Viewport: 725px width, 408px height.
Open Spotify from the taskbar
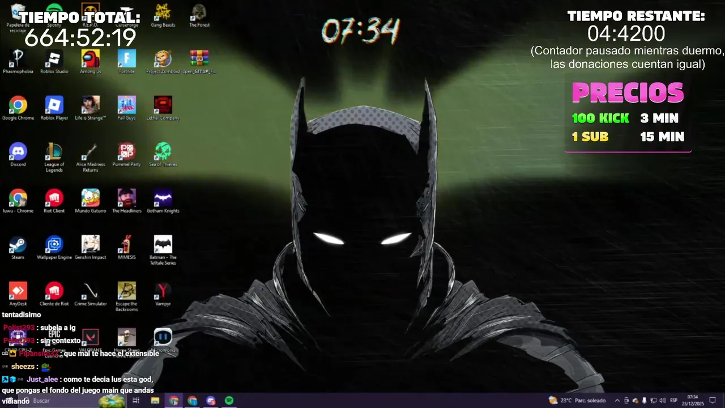[x=229, y=401]
